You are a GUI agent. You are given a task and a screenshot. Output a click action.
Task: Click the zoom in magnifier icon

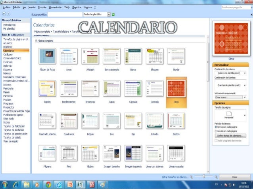[x=217, y=177]
